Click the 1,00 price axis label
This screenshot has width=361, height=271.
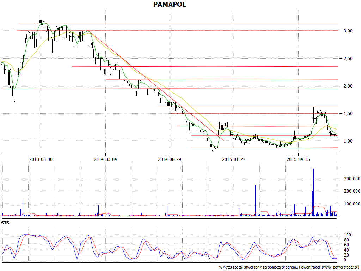348,141
